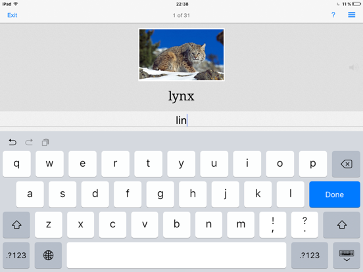Screen dimensions: 363x272
Task: Open the hamburger menu icon
Action: pyautogui.click(x=351, y=15)
